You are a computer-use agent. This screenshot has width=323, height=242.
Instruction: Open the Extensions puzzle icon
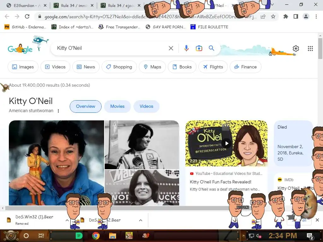tap(286, 17)
